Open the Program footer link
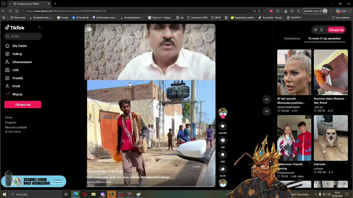 click(10, 122)
